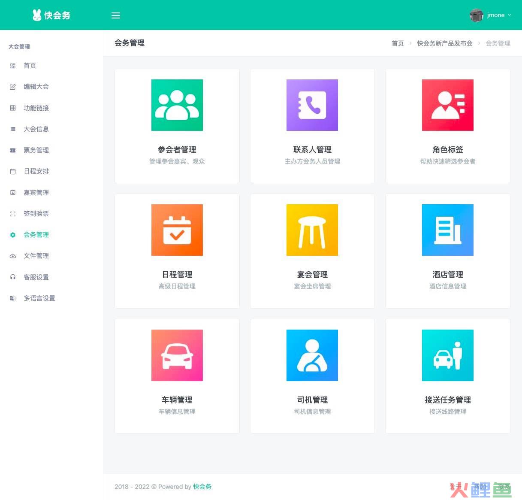Screen dimensions: 522x500
Task: Open the orange 日程管理 calendar check icon
Action: click(177, 230)
